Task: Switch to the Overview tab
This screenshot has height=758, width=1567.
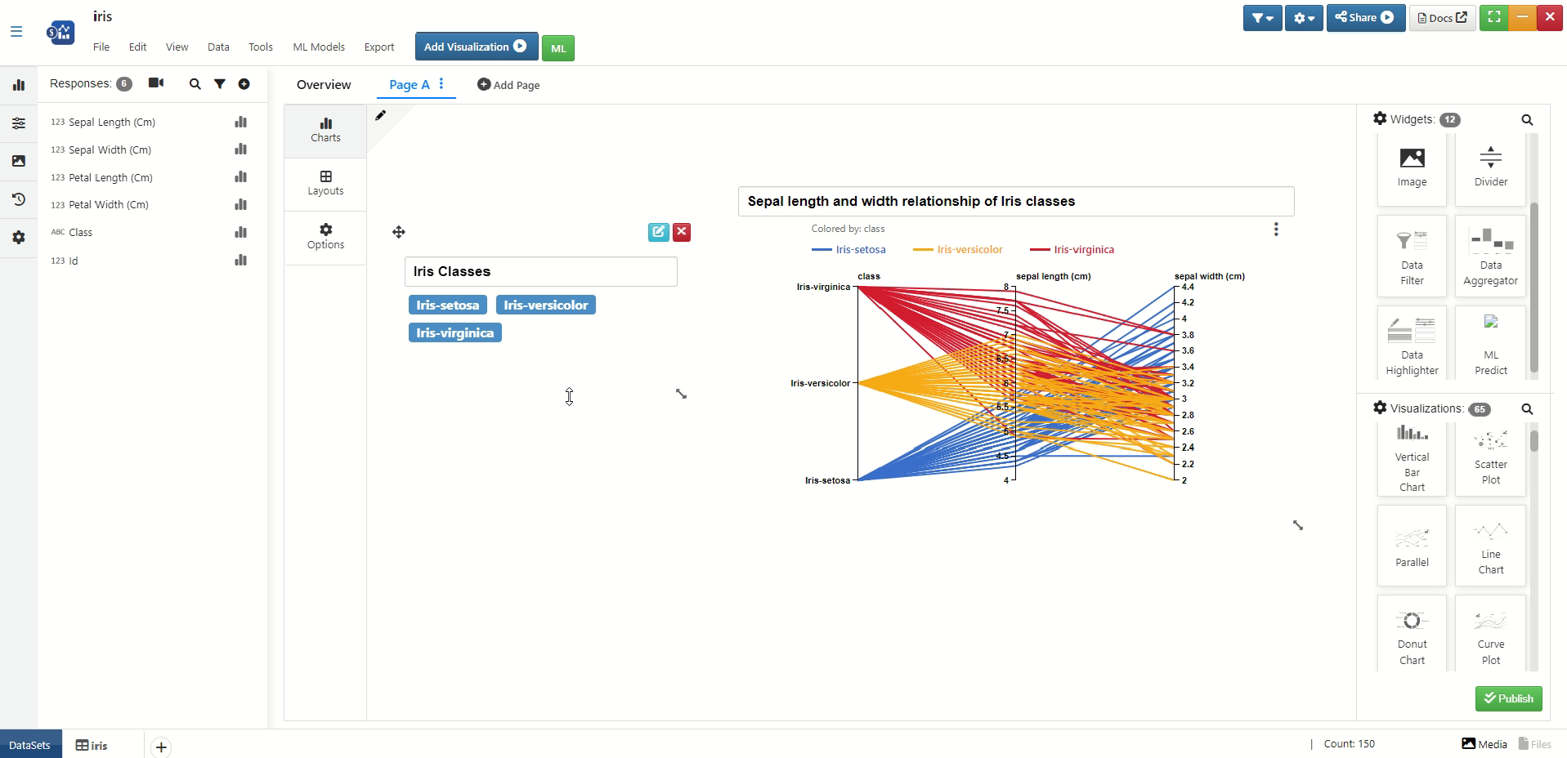Action: pyautogui.click(x=324, y=85)
